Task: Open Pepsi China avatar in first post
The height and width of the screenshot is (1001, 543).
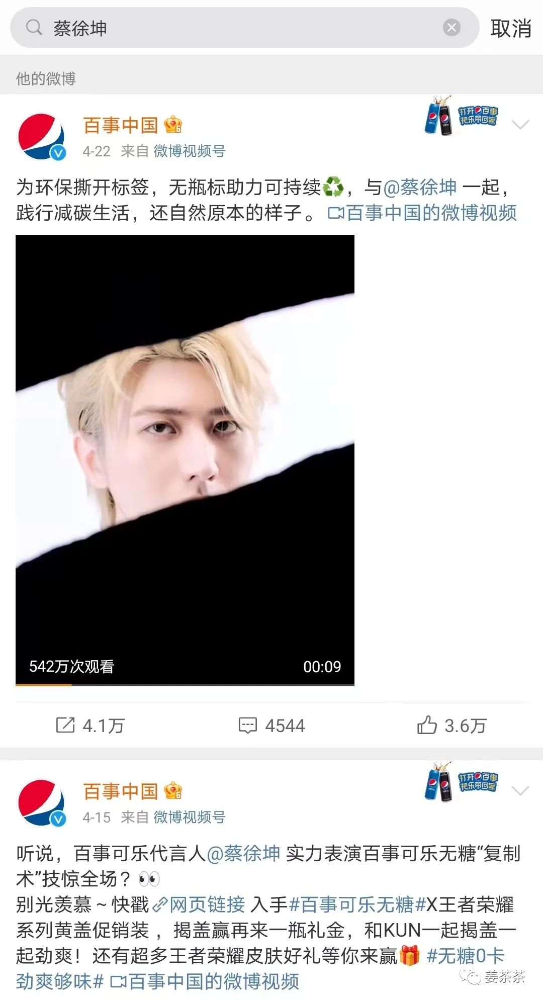Action: [42, 137]
